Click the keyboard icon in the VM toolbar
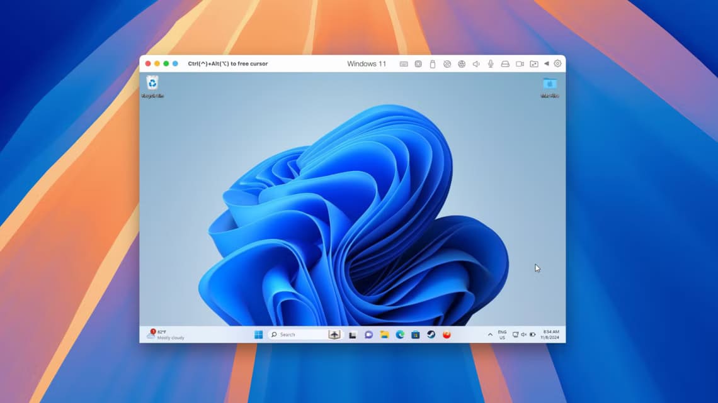The height and width of the screenshot is (403, 718). (x=404, y=63)
